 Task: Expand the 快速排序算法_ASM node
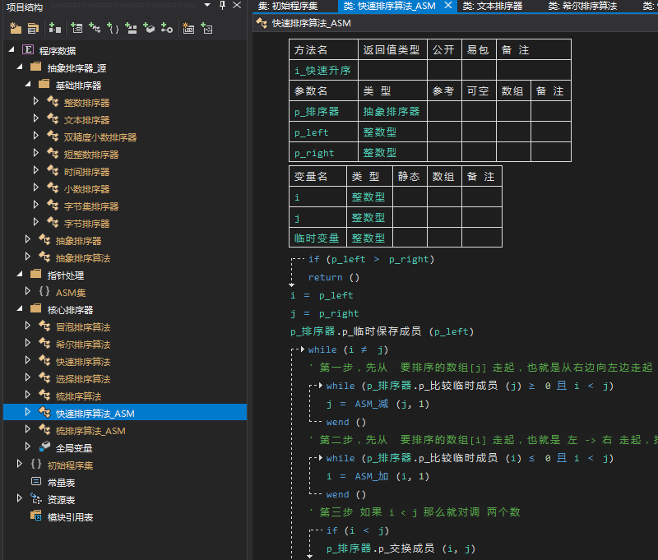tap(28, 412)
